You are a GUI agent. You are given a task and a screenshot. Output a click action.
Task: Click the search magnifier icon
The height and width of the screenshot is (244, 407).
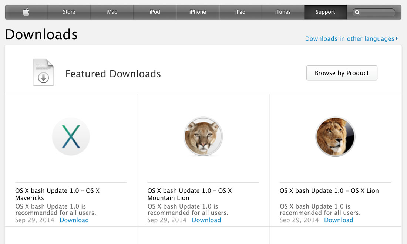[x=357, y=12]
